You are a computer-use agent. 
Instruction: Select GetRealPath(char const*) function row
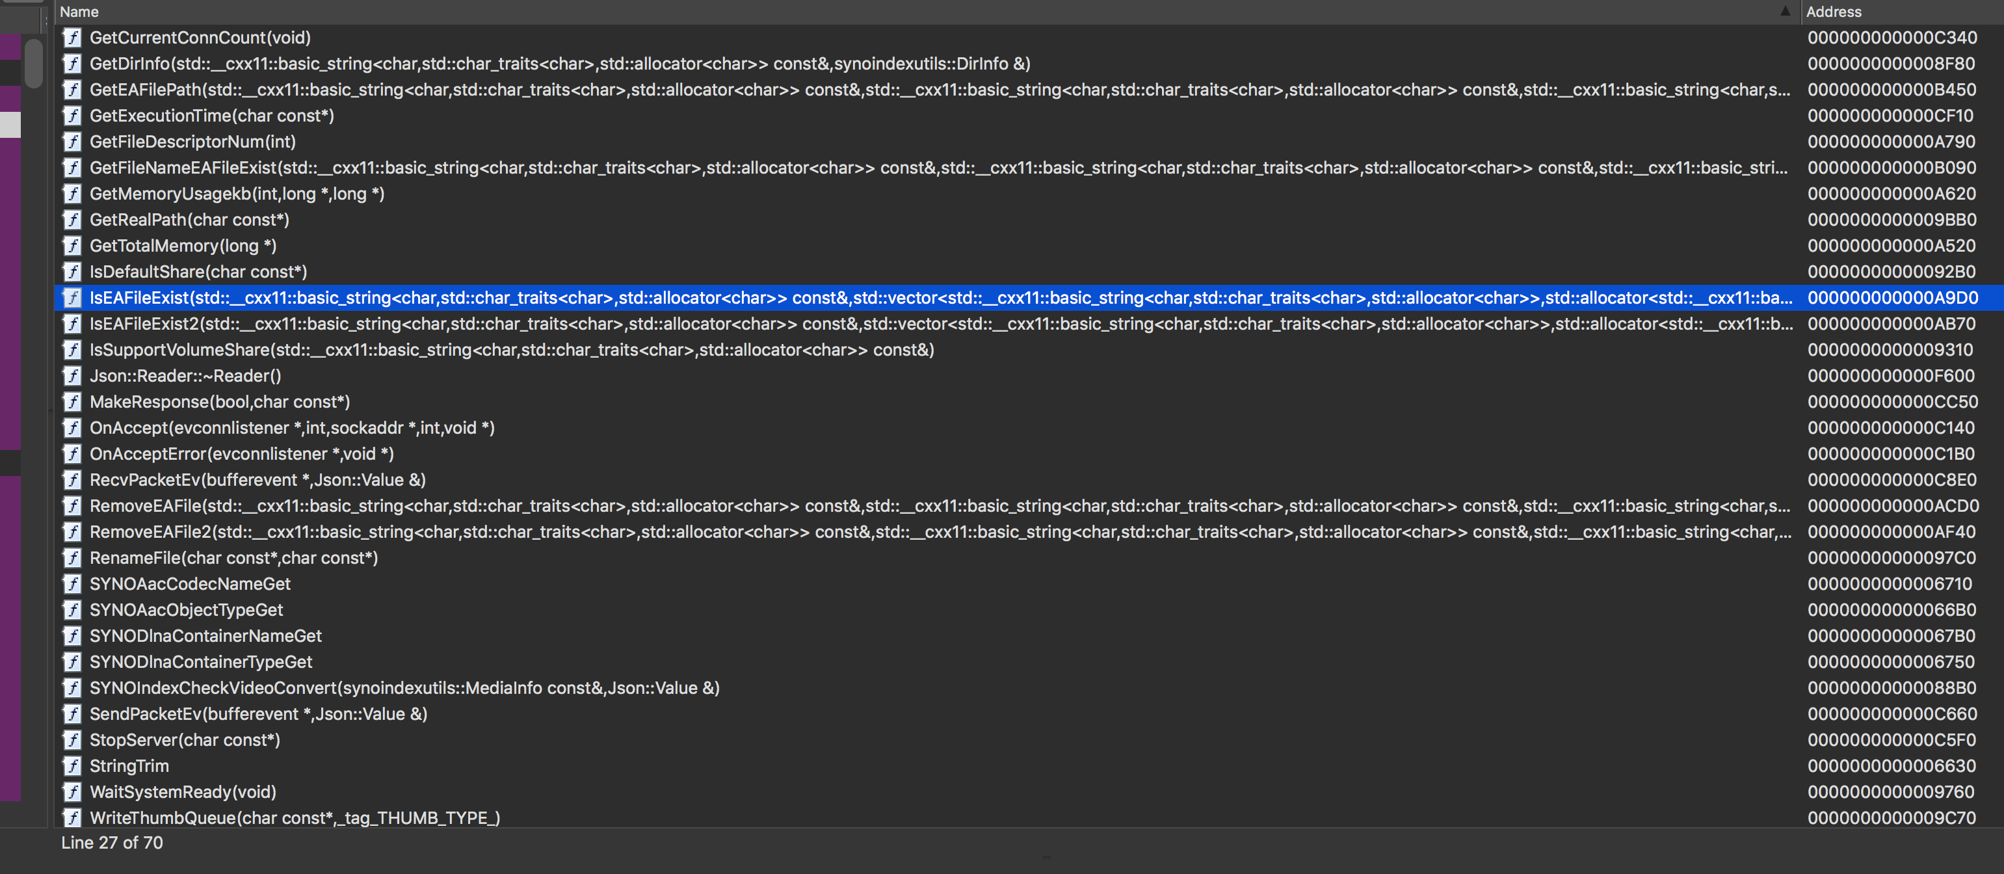click(x=189, y=219)
